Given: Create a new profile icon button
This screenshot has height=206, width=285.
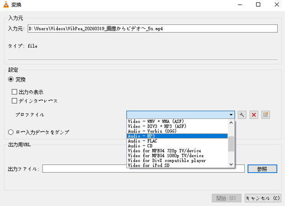Looking at the screenshot, I should click(265, 115).
